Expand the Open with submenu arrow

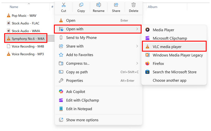(x=137, y=29)
